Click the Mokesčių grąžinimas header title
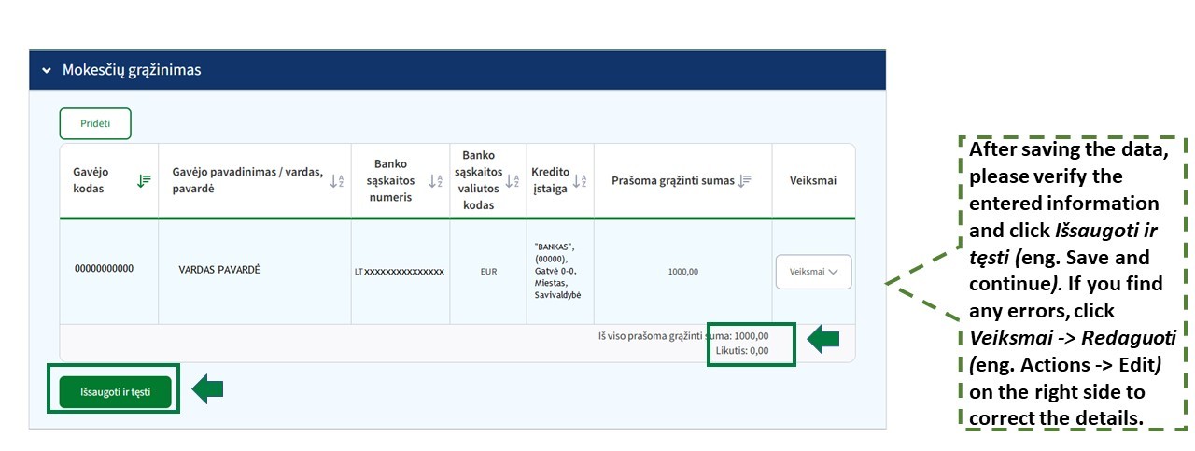Viewport: 1195px width, 451px height. [132, 71]
